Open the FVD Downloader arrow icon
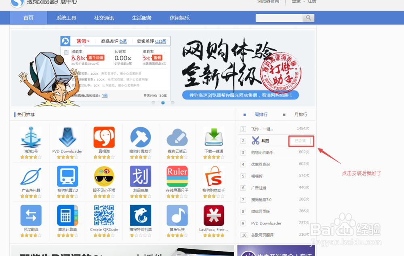The width and height of the screenshot is (404, 256). tap(67, 137)
